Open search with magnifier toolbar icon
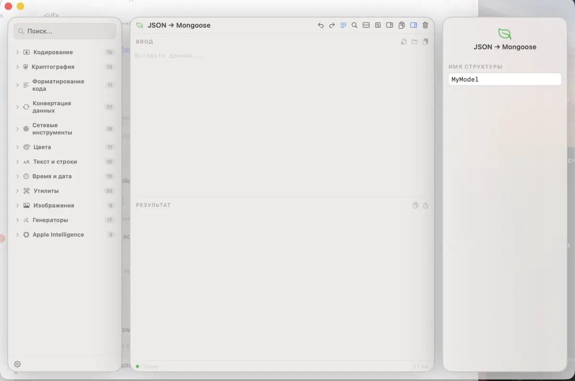This screenshot has width=575, height=381. 355,25
